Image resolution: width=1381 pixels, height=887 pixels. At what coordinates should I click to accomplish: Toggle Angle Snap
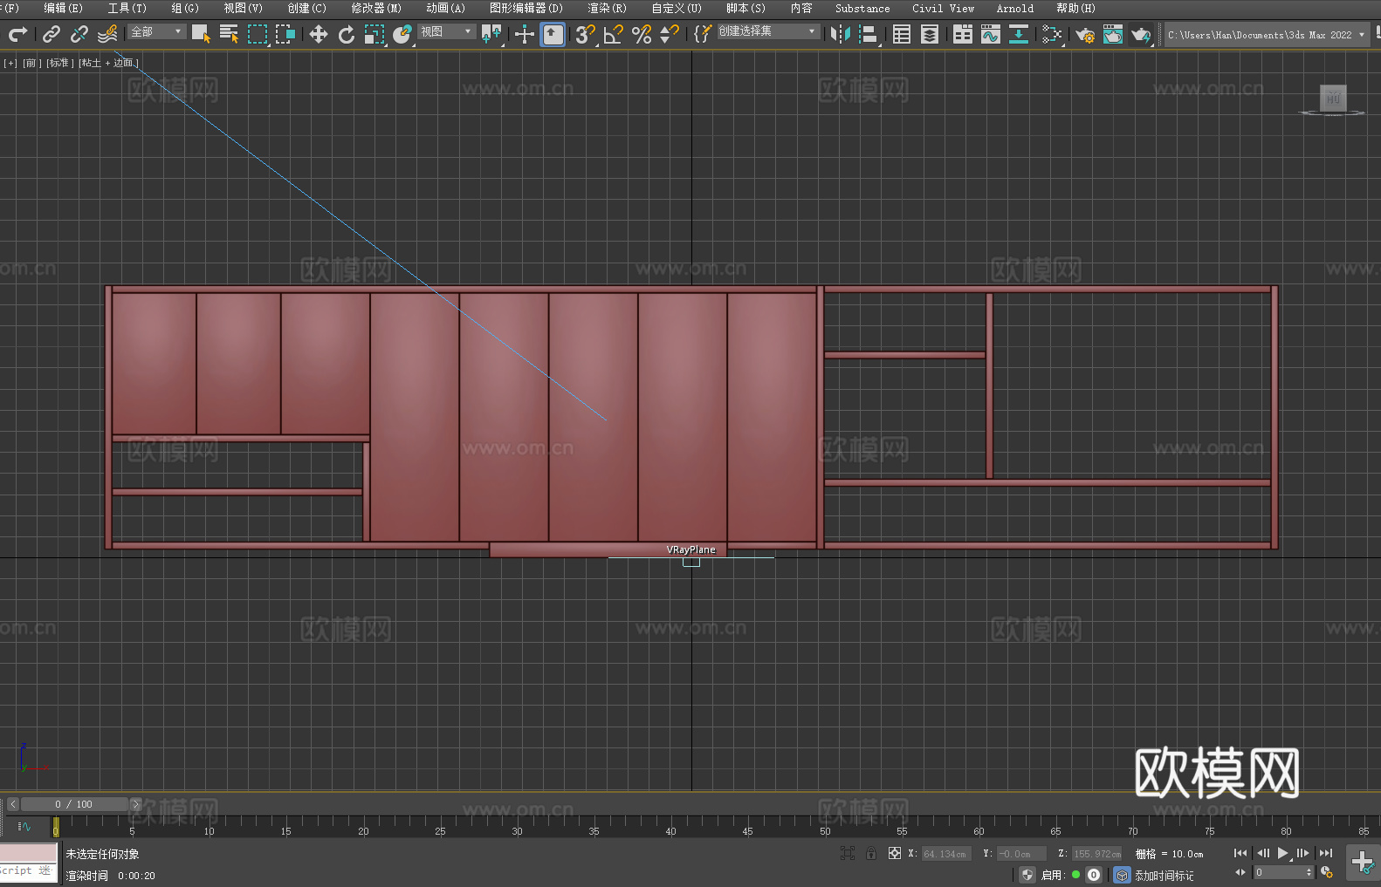(x=614, y=34)
